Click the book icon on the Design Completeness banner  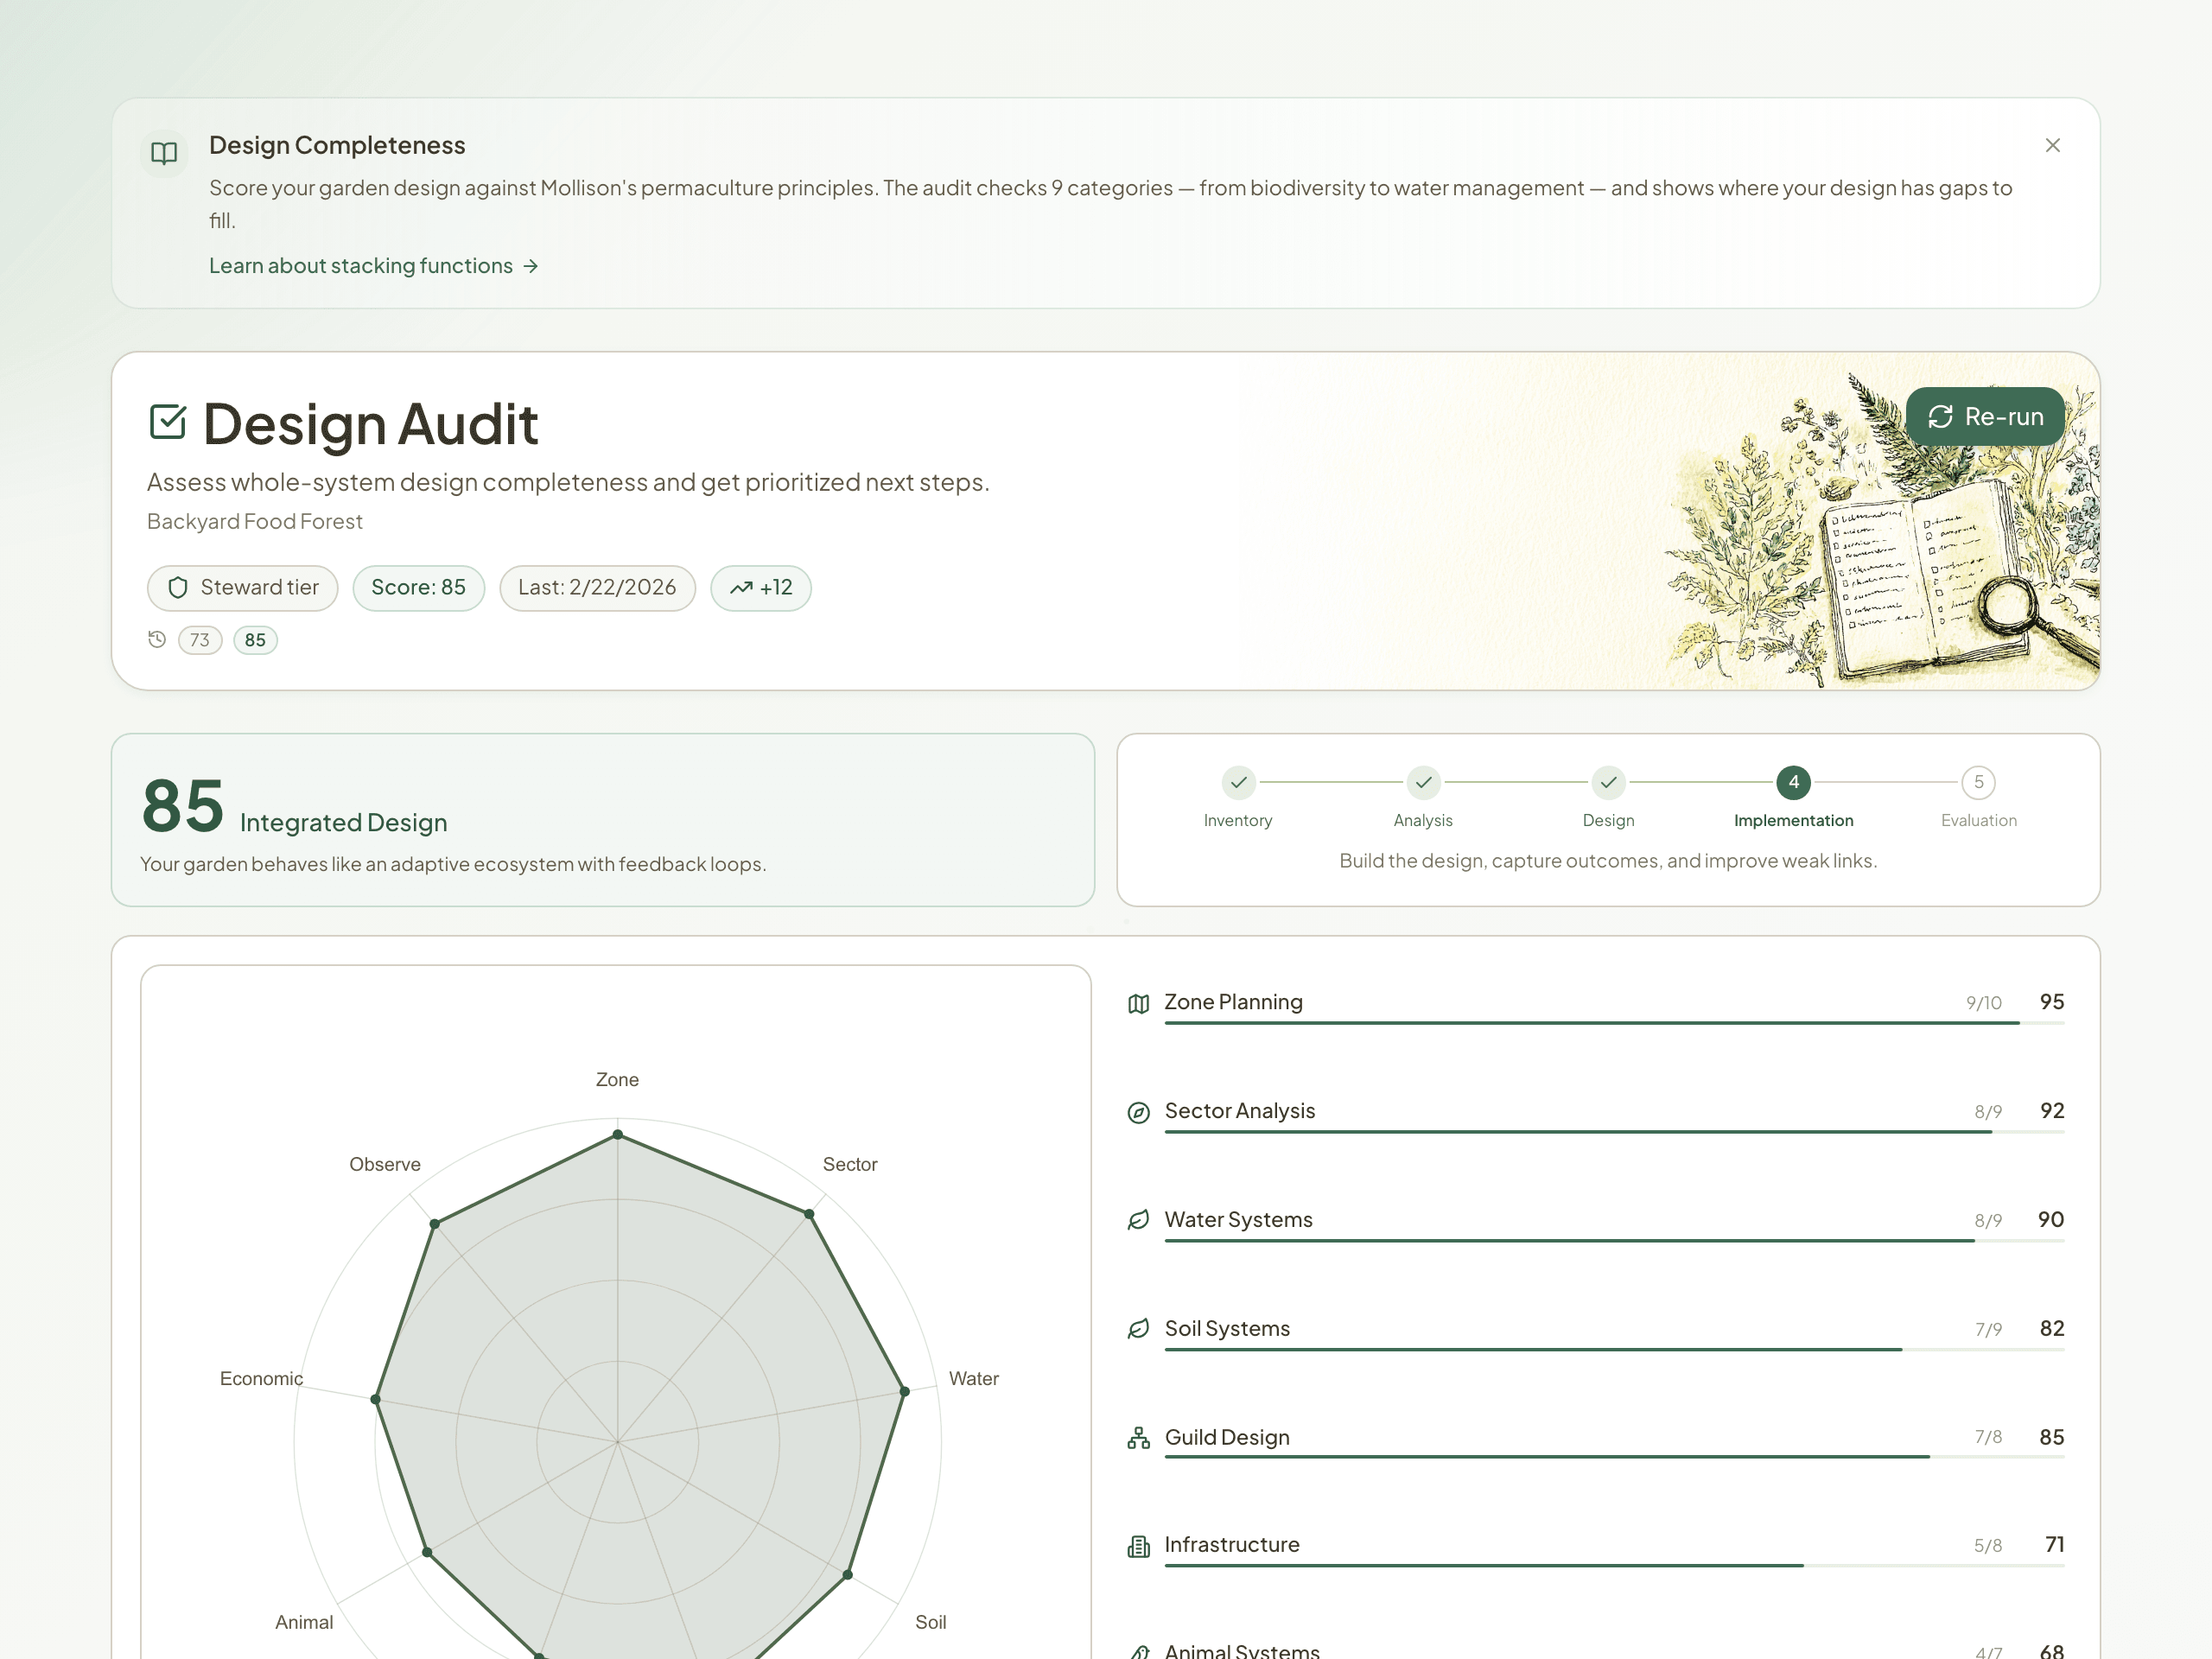coord(164,152)
